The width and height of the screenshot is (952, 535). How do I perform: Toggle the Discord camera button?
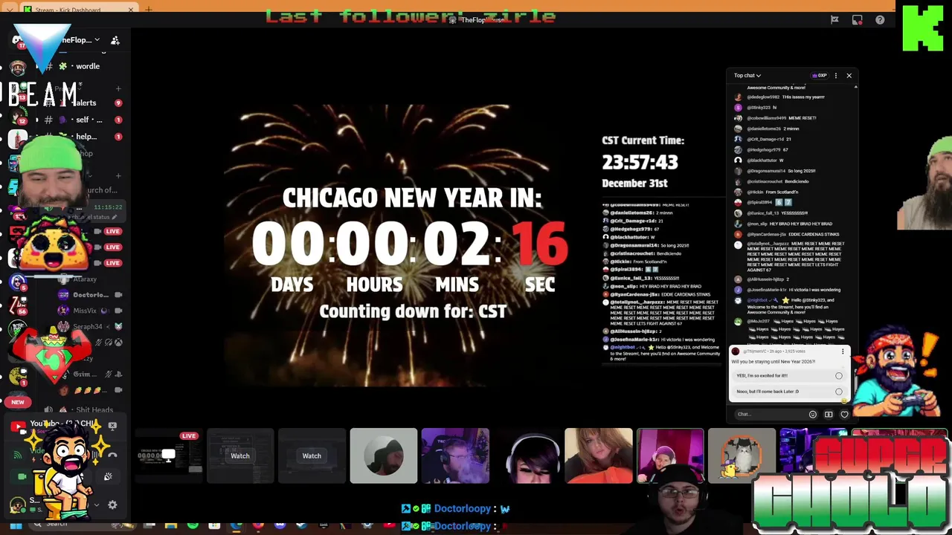click(22, 477)
